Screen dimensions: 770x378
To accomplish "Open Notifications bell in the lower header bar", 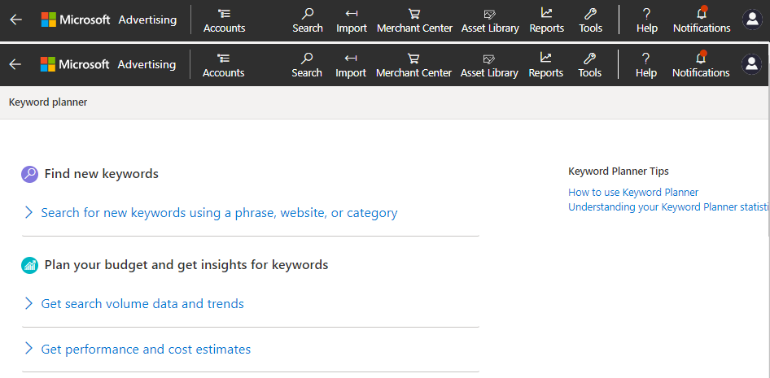I will (700, 64).
